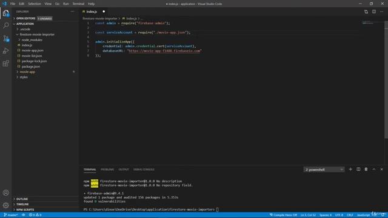The height and width of the screenshot is (218, 388).
Task: Open the Accounts menu icon
Action: click(5, 193)
